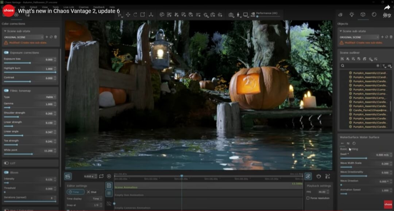The height and width of the screenshot is (211, 394).
Task: Open ORIGINAL SCENE dropdown in Color corrections
Action: tap(23, 37)
